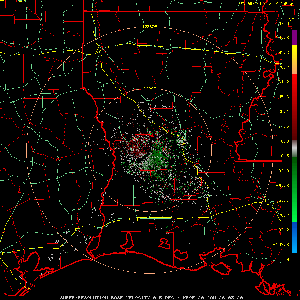Viewport: 300px width, 300px height.
Task: Click the 14.5 velocity scale label
Action: click(284, 126)
